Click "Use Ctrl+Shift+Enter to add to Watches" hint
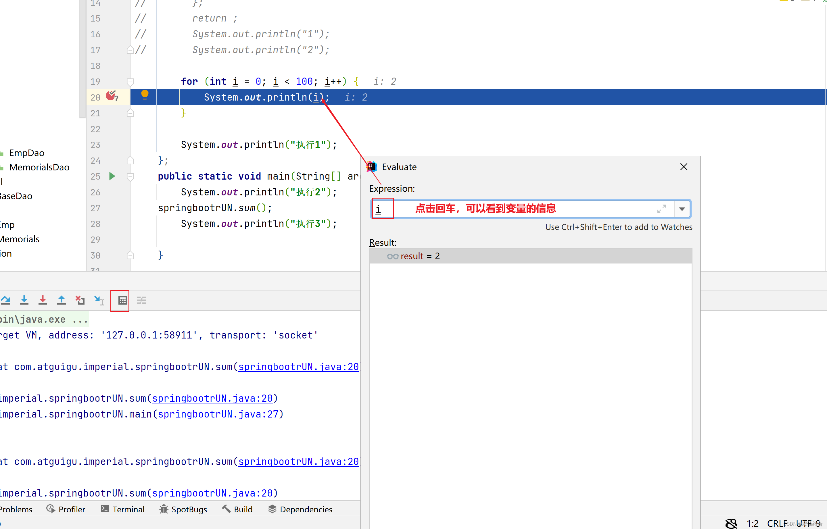 pos(618,227)
